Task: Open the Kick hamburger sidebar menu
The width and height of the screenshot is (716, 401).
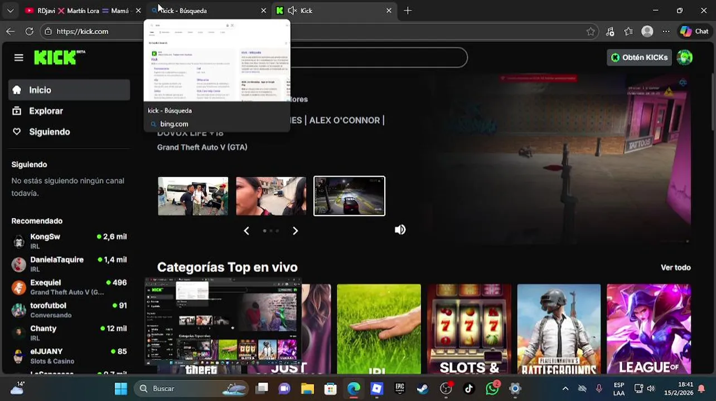Action: (x=18, y=57)
